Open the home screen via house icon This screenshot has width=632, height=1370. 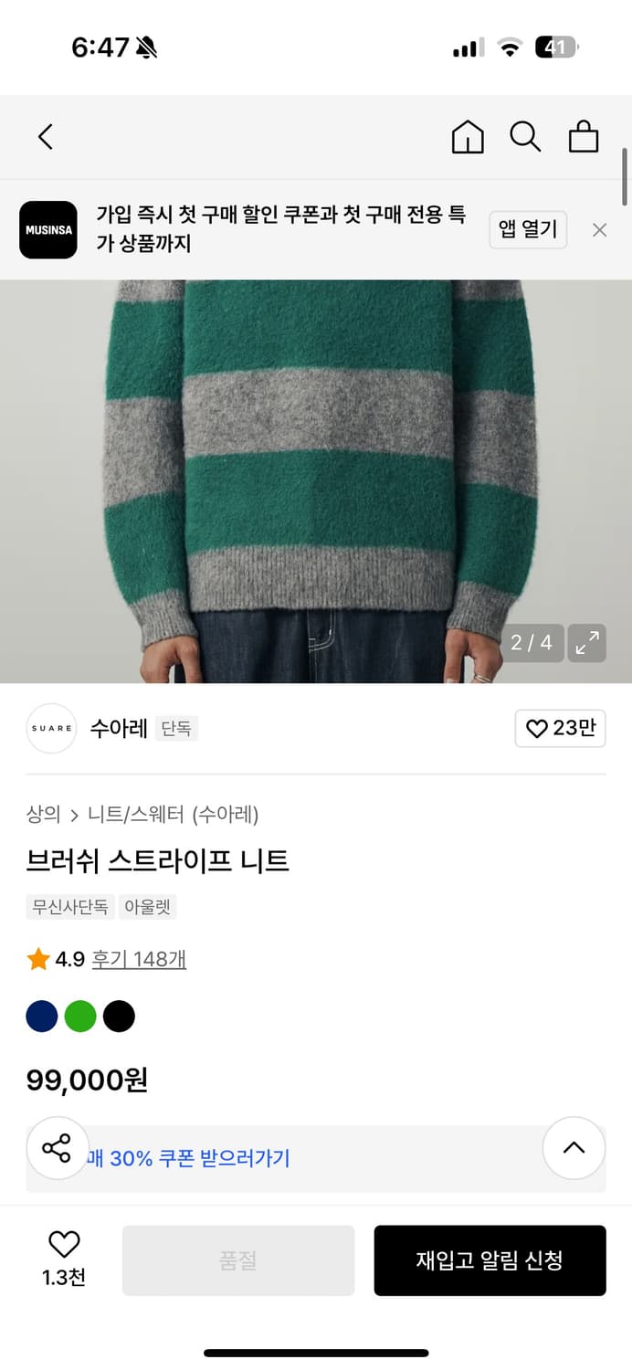tap(467, 136)
